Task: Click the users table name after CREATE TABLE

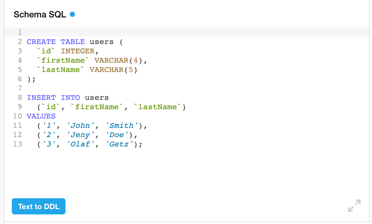Action: (102, 42)
